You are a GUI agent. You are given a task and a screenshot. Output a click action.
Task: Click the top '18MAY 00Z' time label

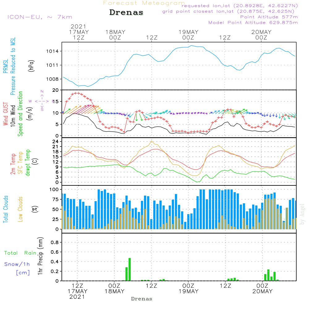point(115,35)
